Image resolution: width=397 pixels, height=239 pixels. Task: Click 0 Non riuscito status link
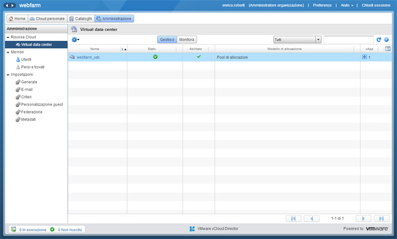point(70,230)
